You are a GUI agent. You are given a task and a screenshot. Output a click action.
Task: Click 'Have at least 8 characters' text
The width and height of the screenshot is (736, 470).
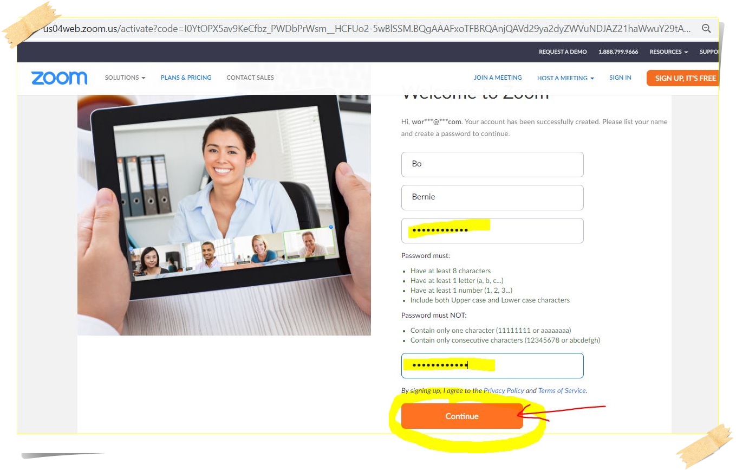pyautogui.click(x=451, y=271)
